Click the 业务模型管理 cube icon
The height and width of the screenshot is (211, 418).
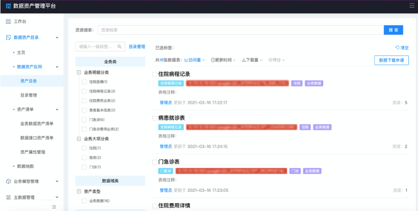tap(8, 181)
